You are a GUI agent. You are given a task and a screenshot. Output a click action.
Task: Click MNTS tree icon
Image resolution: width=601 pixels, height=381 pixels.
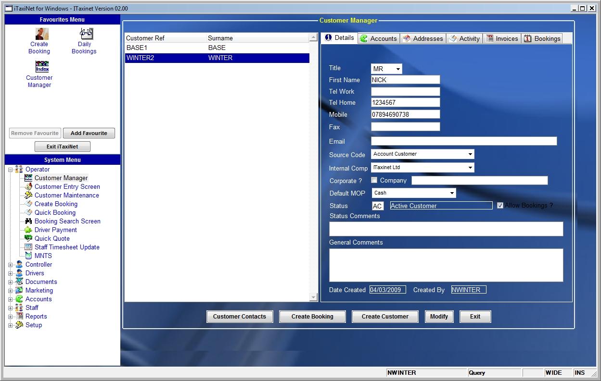[28, 256]
